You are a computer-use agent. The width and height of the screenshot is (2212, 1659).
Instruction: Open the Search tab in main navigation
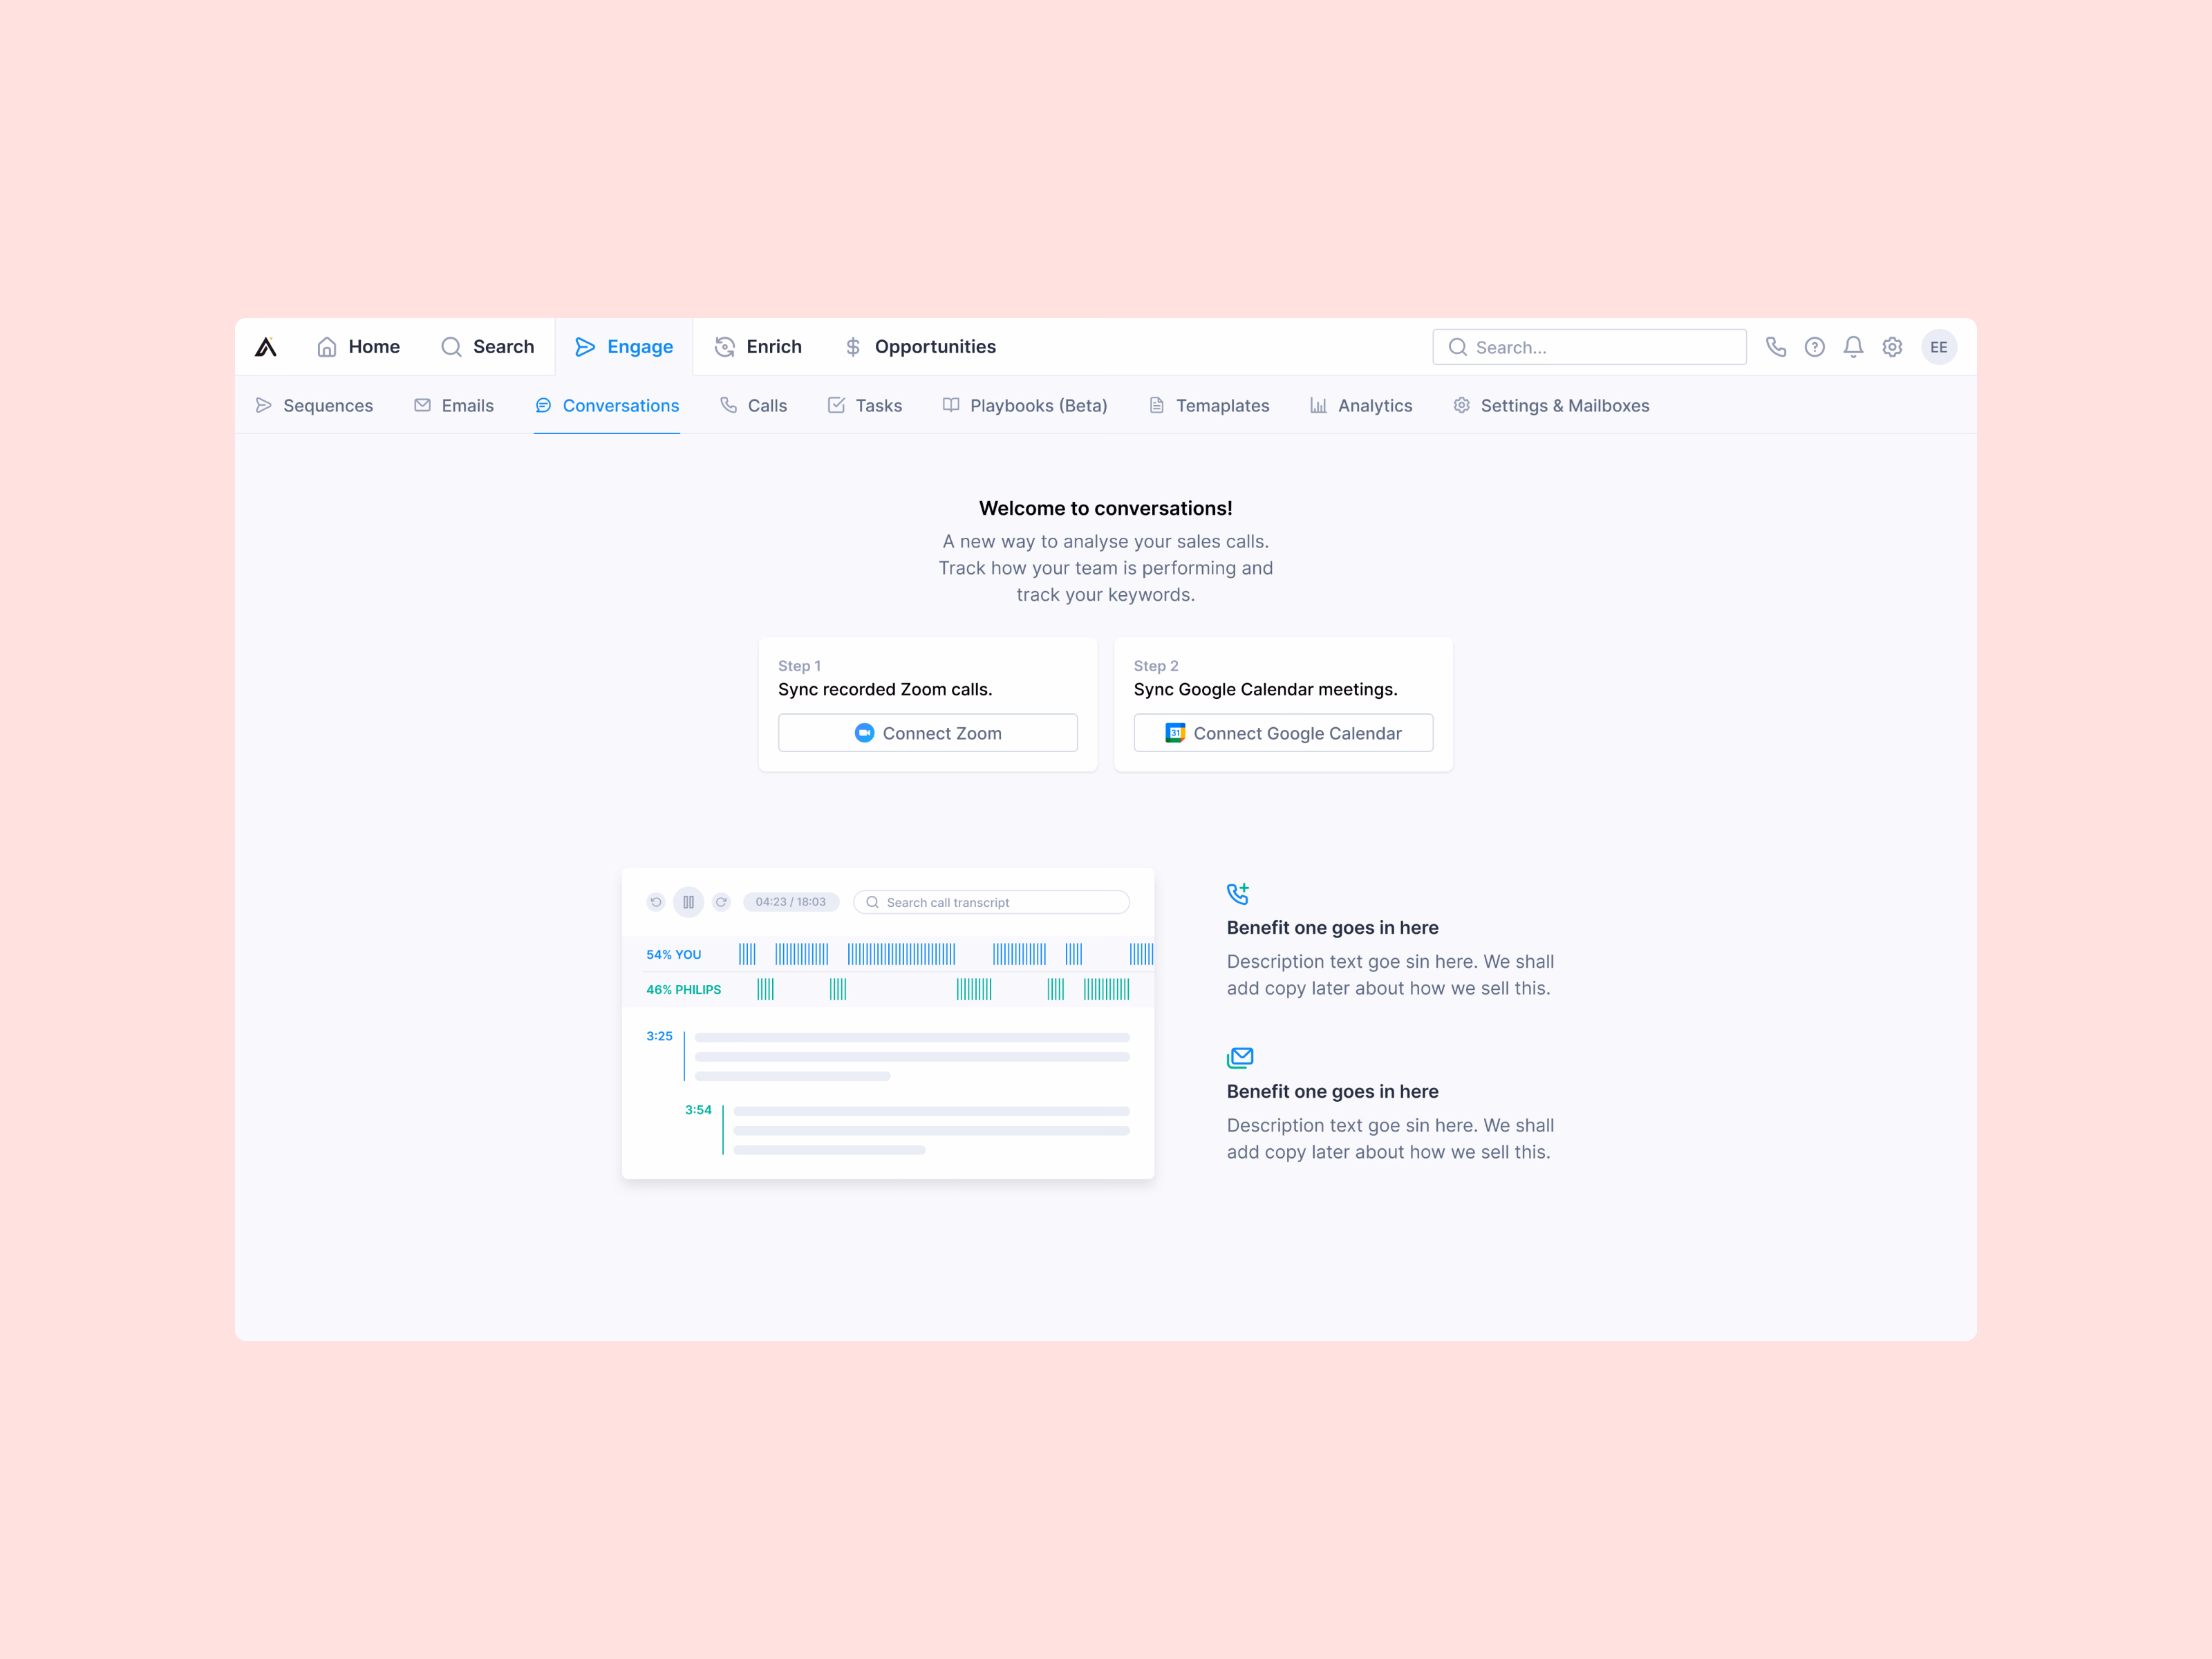[x=487, y=347]
